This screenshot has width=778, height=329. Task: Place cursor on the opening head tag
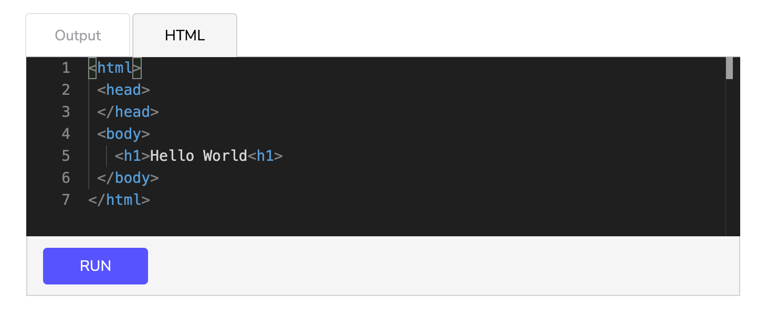click(123, 90)
